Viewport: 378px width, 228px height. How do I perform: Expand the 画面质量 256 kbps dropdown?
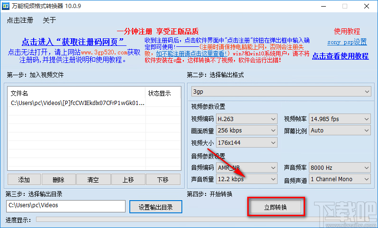point(247,131)
